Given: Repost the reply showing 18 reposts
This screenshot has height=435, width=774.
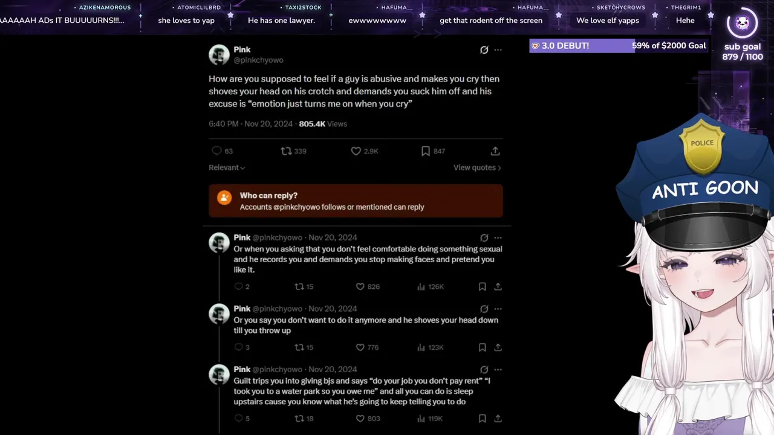Looking at the screenshot, I should pos(299,419).
